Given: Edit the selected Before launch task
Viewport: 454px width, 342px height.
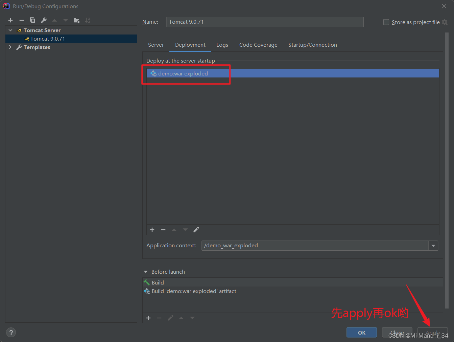Looking at the screenshot, I should pyautogui.click(x=170, y=318).
